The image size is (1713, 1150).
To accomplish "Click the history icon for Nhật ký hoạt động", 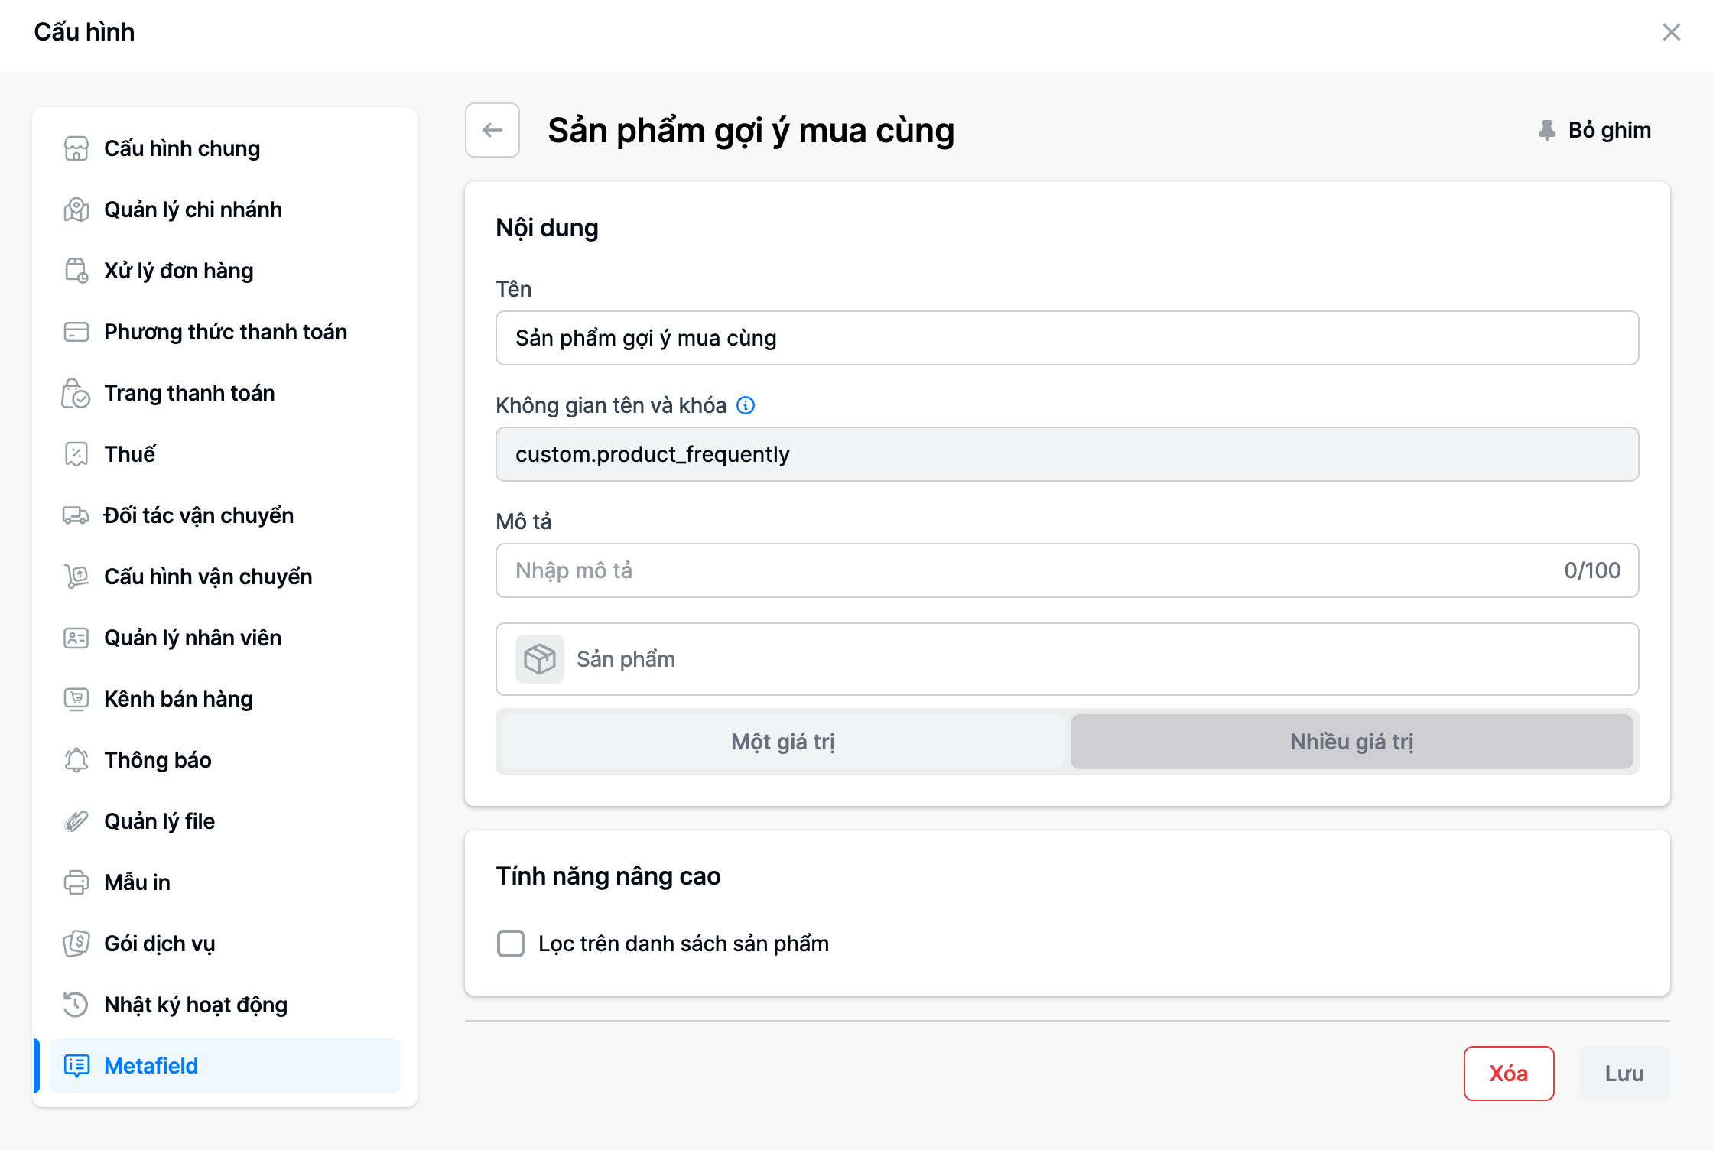I will (76, 1005).
